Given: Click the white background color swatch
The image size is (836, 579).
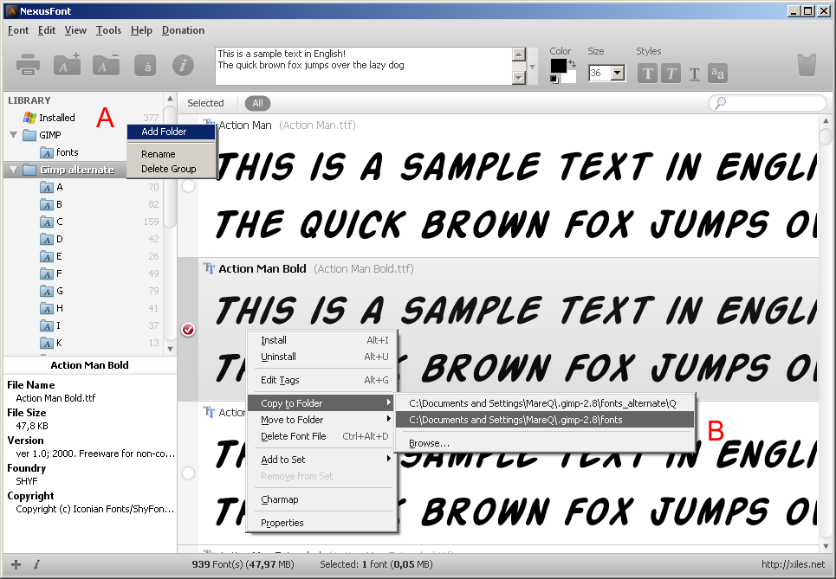Looking at the screenshot, I should pyautogui.click(x=569, y=77).
